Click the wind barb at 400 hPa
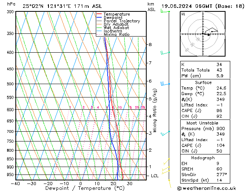 (x=165, y=53)
